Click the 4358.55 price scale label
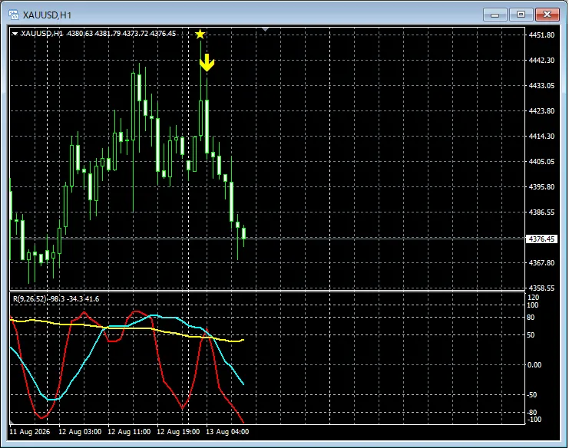This screenshot has height=448, width=569. tap(541, 288)
